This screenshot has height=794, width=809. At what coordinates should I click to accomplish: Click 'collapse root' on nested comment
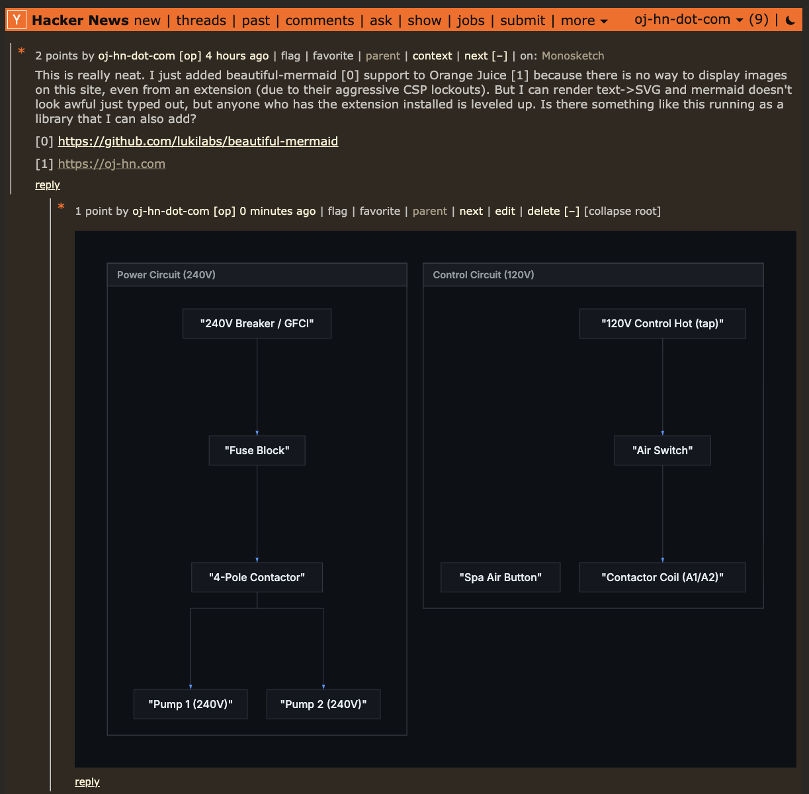point(622,212)
